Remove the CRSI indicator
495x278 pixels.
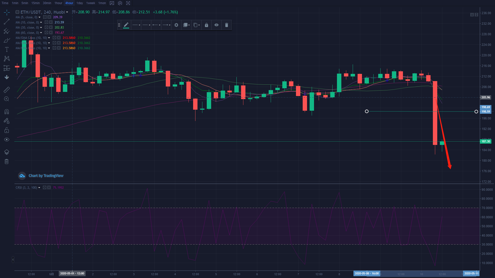coord(49,187)
